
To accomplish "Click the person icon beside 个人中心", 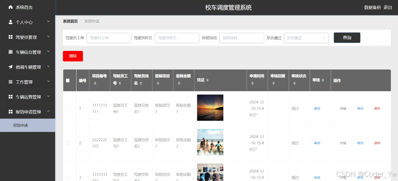I will (x=10, y=22).
